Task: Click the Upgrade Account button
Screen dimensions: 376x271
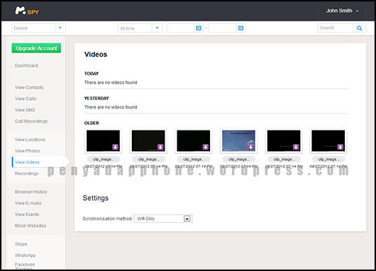Action: tap(36, 48)
